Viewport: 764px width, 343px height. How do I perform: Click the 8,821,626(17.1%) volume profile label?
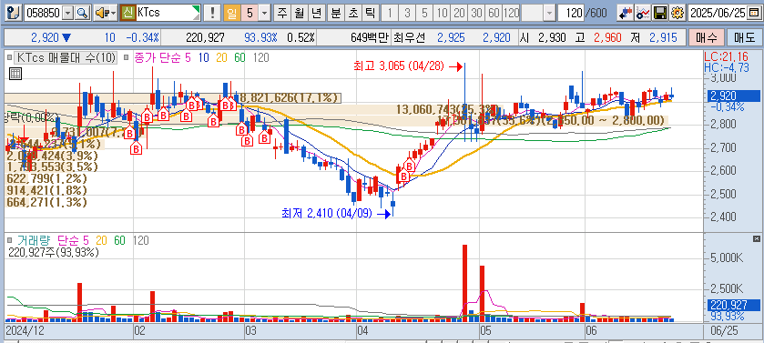pos(288,97)
